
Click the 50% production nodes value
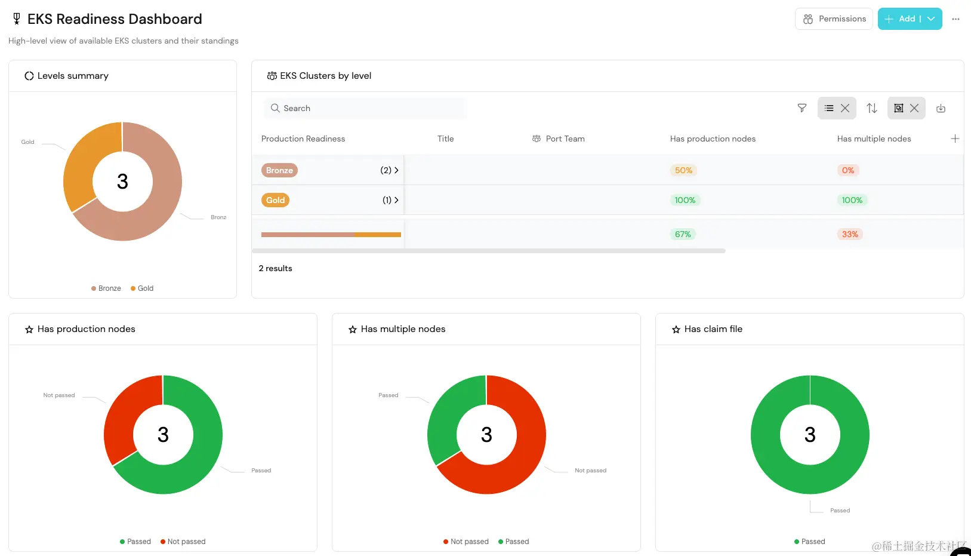[x=683, y=170]
